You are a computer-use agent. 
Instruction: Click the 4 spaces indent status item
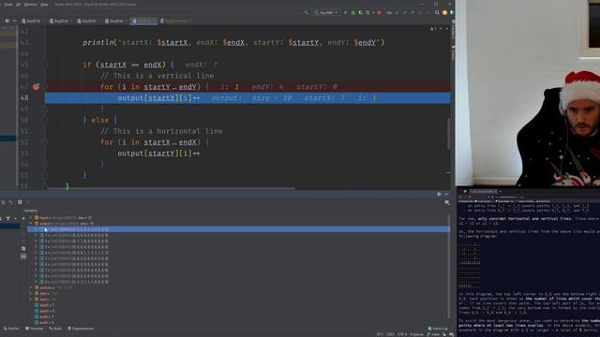[416, 334]
